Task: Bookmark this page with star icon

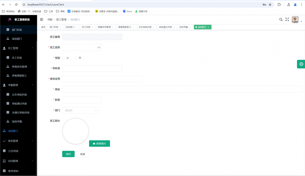Action: (x=270, y=5)
